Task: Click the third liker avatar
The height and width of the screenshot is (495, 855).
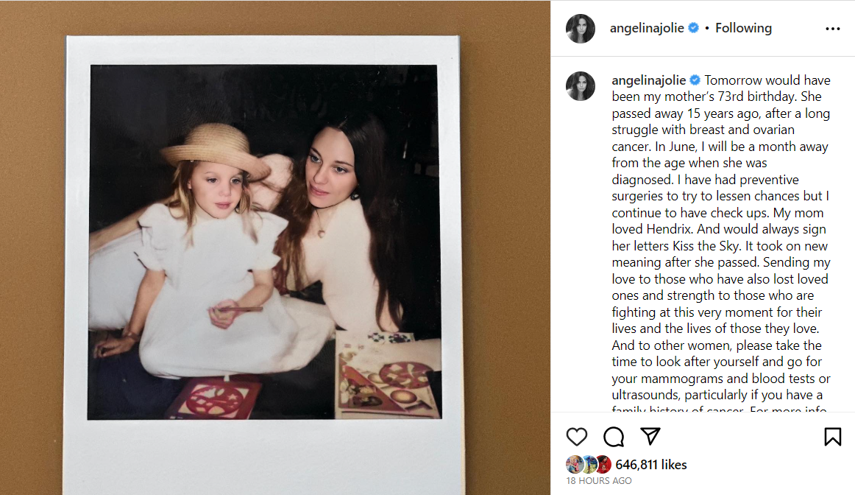Action: [x=603, y=465]
